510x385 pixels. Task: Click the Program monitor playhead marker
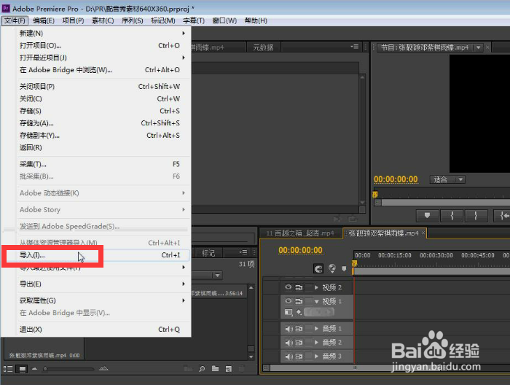coord(375,195)
